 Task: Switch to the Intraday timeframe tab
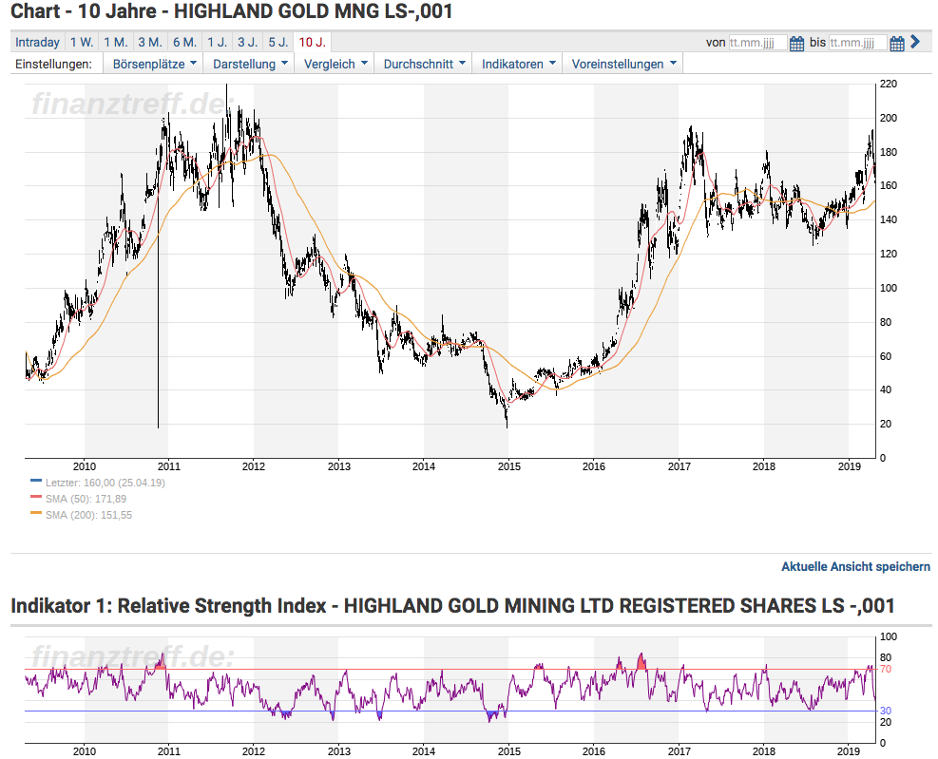pyautogui.click(x=37, y=43)
